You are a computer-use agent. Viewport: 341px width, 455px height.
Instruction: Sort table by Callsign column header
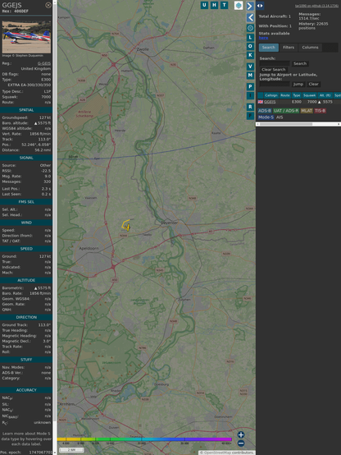point(271,95)
